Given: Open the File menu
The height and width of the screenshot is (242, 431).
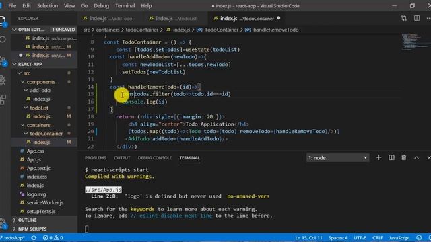Looking at the screenshot, I should point(12,6).
